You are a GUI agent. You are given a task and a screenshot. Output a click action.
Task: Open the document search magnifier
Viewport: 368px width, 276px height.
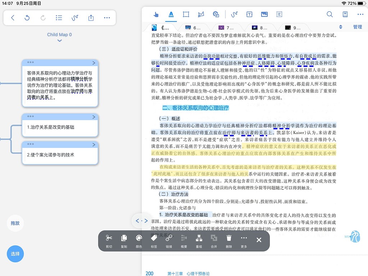(x=330, y=14)
